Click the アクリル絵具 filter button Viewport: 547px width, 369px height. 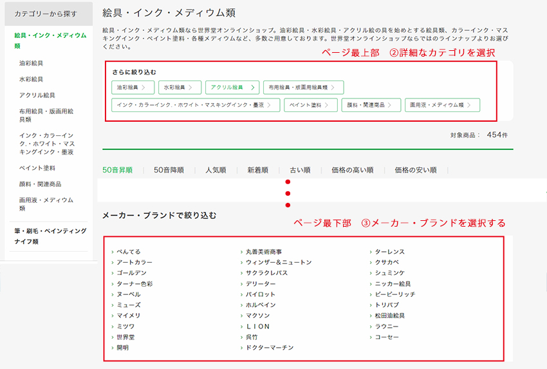(232, 88)
